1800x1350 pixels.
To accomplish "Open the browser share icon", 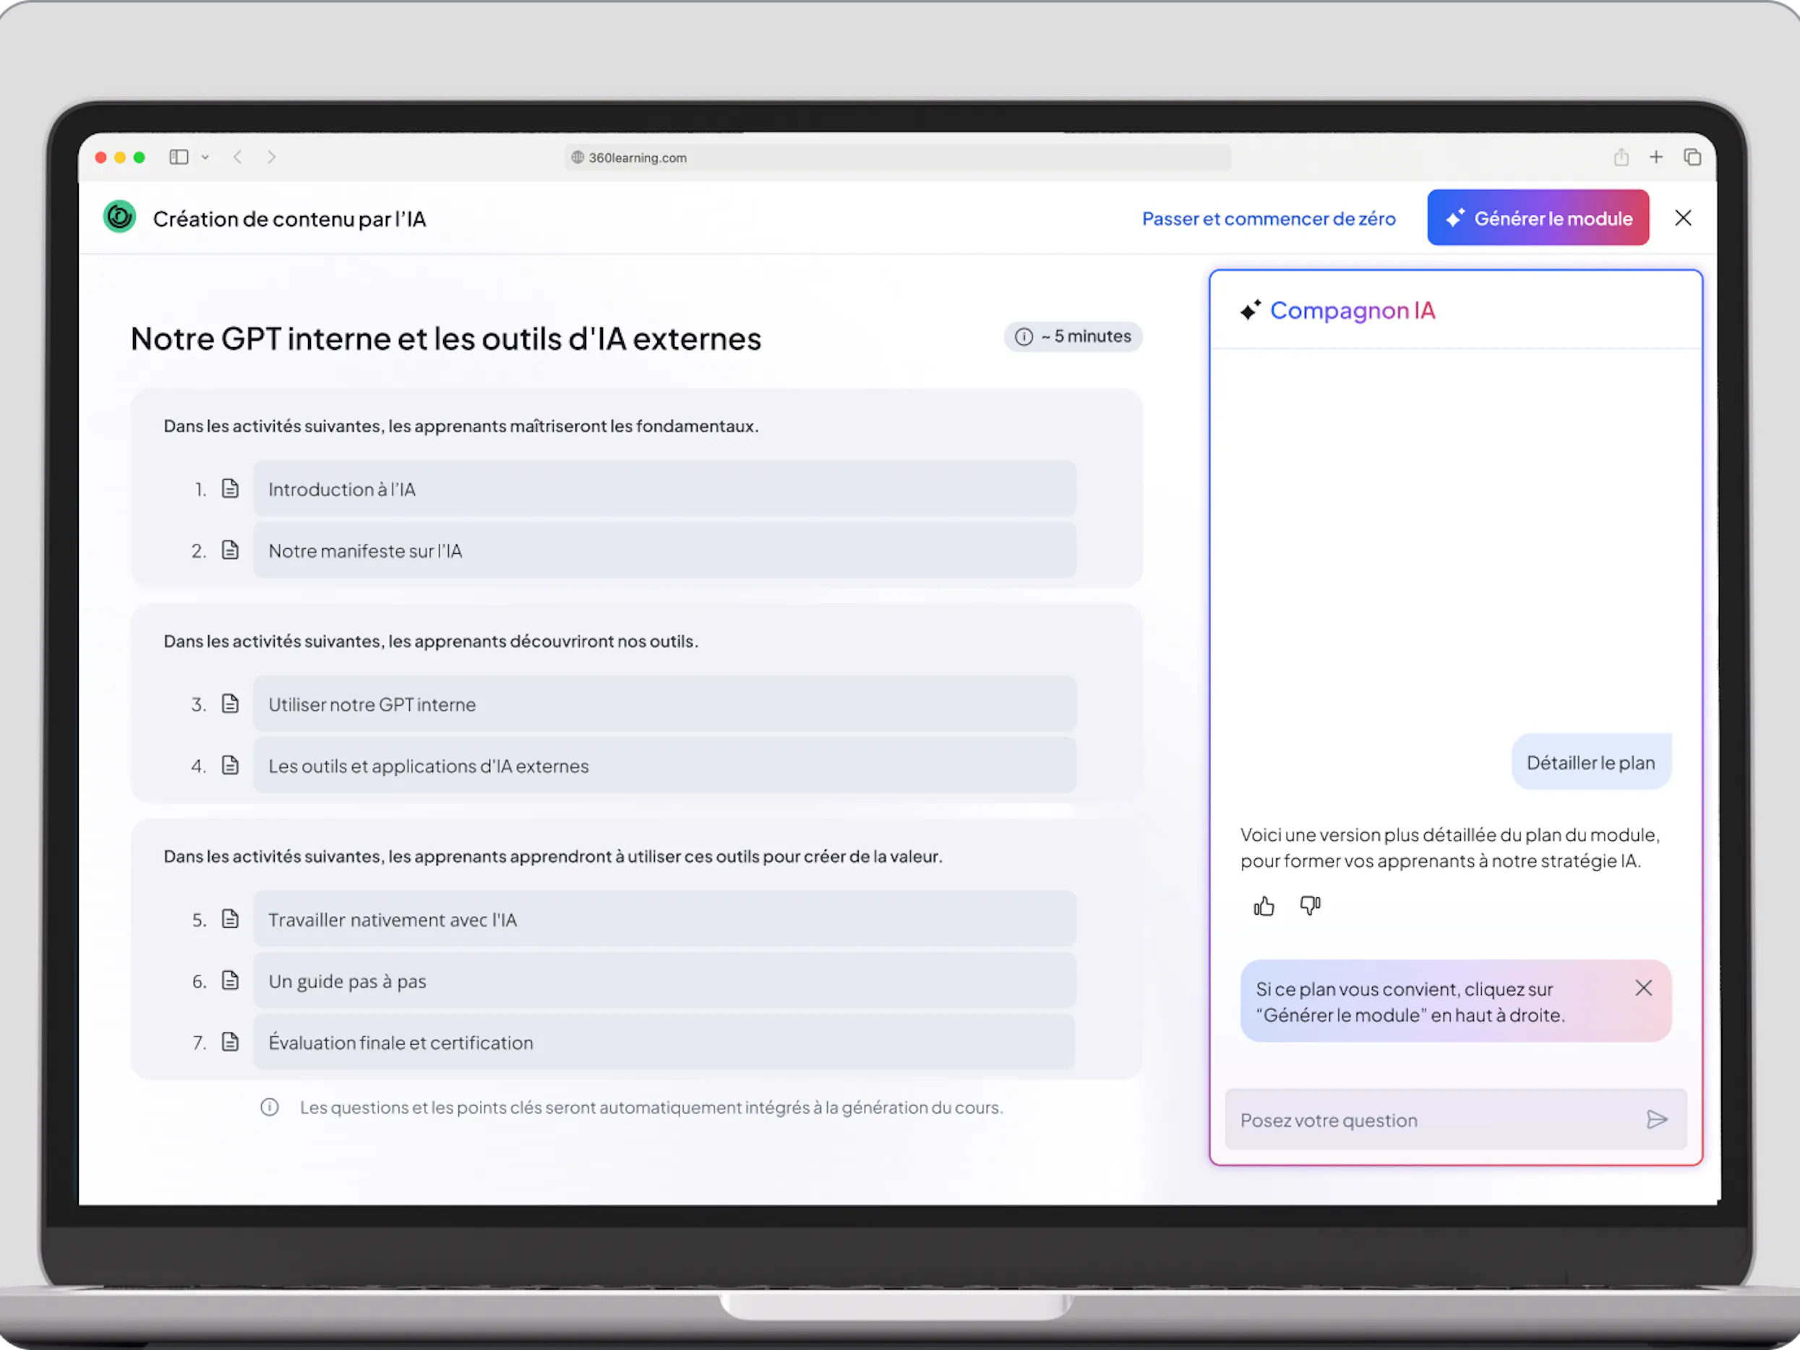I will click(1621, 157).
